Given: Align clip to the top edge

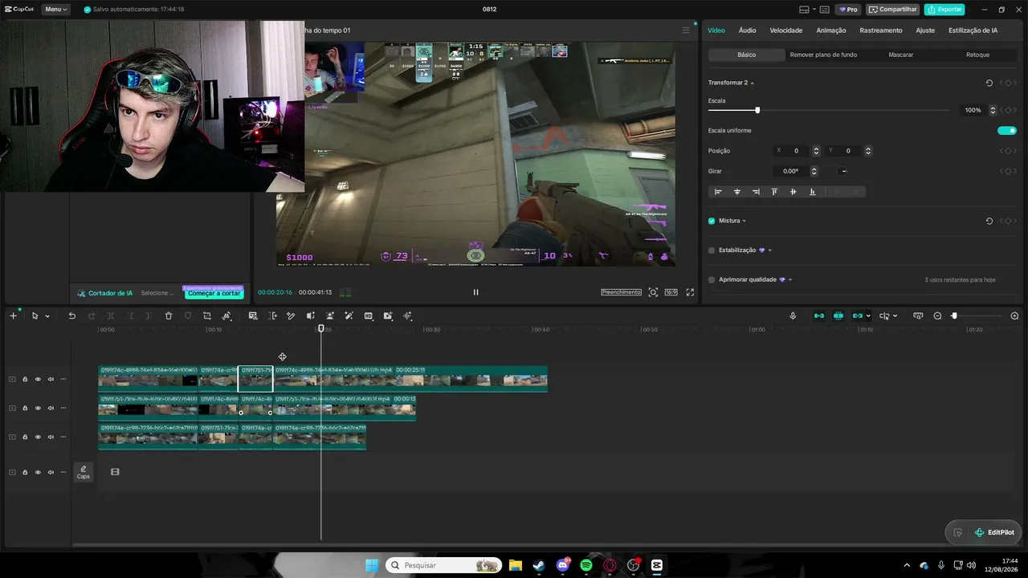Looking at the screenshot, I should (x=774, y=192).
